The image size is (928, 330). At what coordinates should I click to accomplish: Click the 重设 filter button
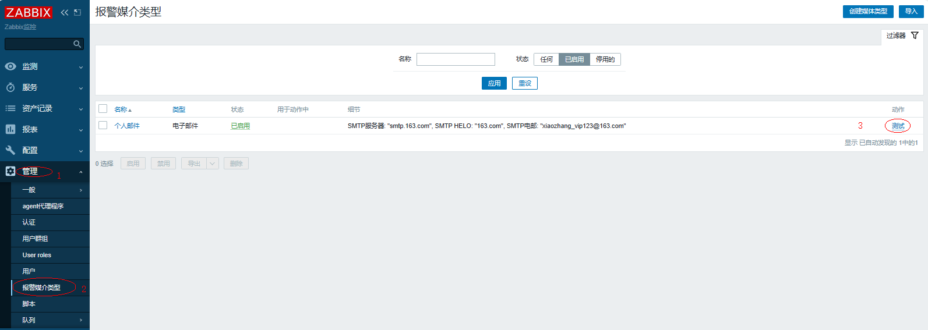coord(525,83)
